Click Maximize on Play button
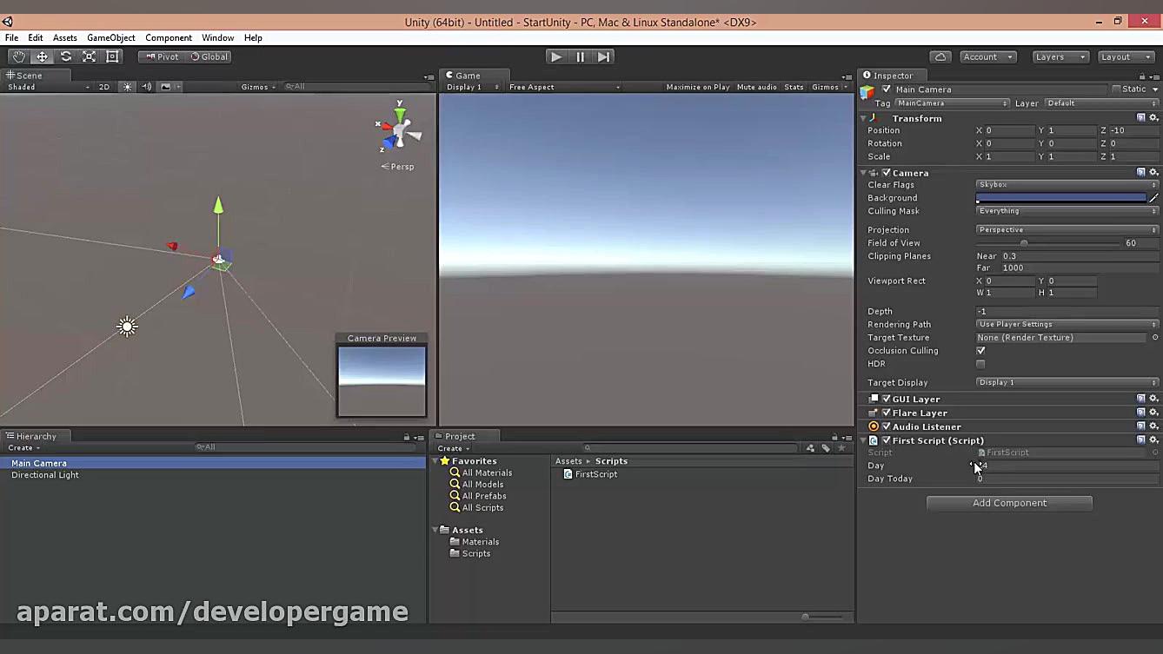Image resolution: width=1163 pixels, height=654 pixels. pyautogui.click(x=698, y=87)
